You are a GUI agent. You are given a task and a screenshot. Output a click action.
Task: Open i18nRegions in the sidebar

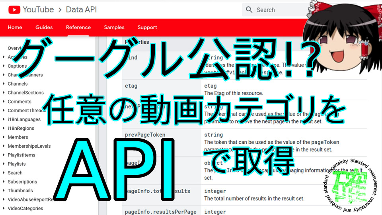pyautogui.click(x=21, y=128)
